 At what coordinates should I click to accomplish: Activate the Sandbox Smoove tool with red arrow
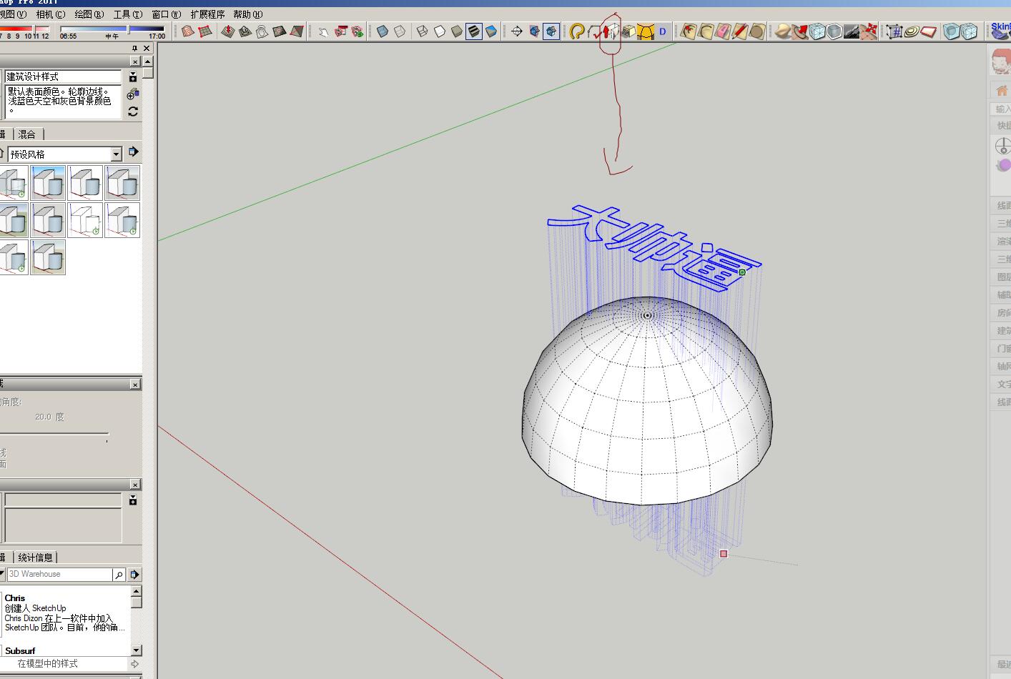coord(228,31)
